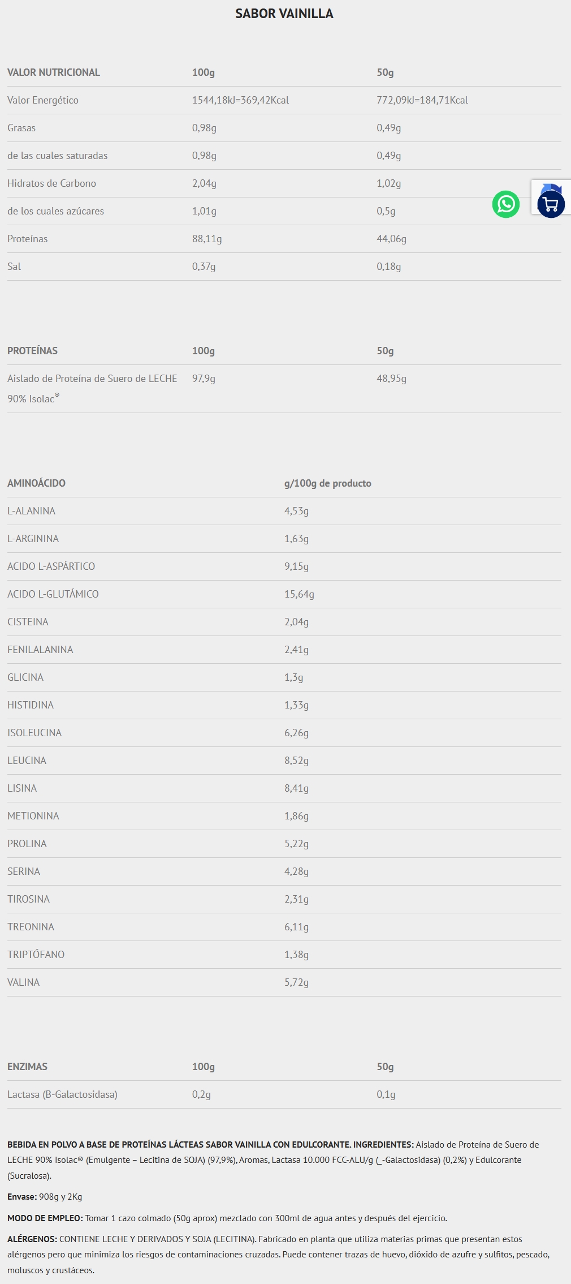Select the Hidratos de Carbono row label
The image size is (571, 1284).
(x=51, y=183)
